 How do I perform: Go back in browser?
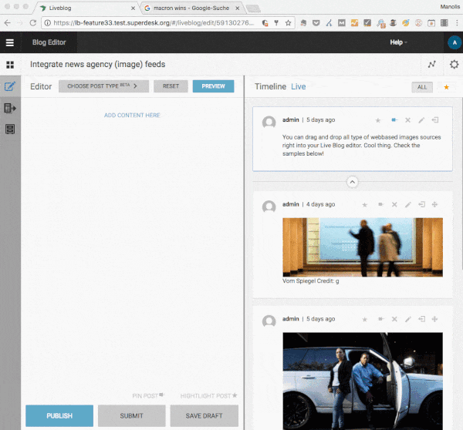pos(8,22)
